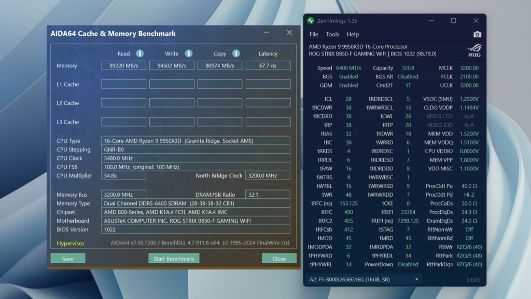Click the empty L1 Cache Read field
Viewport: 531px width, 299px height.
[123, 84]
